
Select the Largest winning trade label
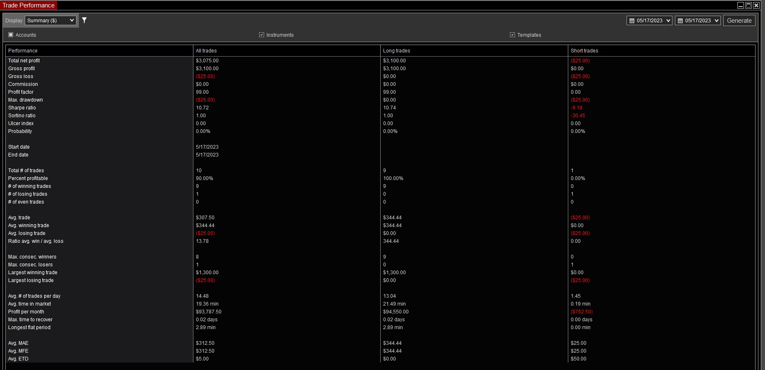point(33,273)
